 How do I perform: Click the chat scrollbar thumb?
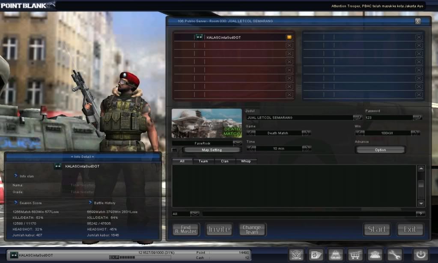421,185
